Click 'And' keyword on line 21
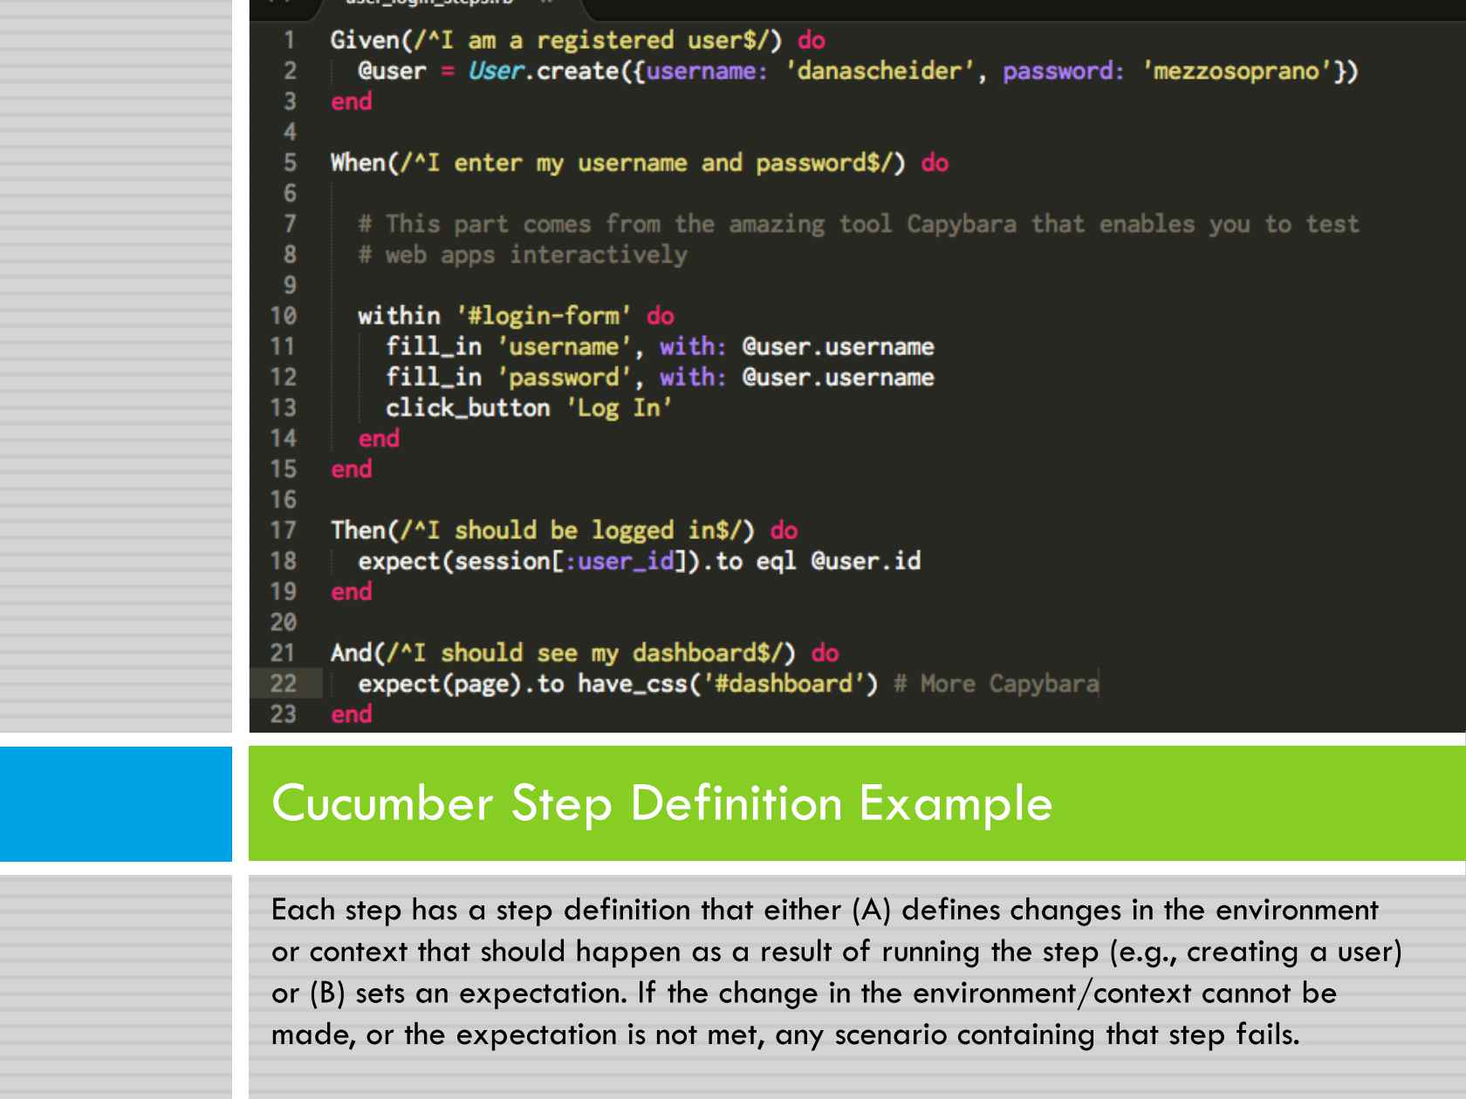This screenshot has height=1099, width=1466. (351, 653)
